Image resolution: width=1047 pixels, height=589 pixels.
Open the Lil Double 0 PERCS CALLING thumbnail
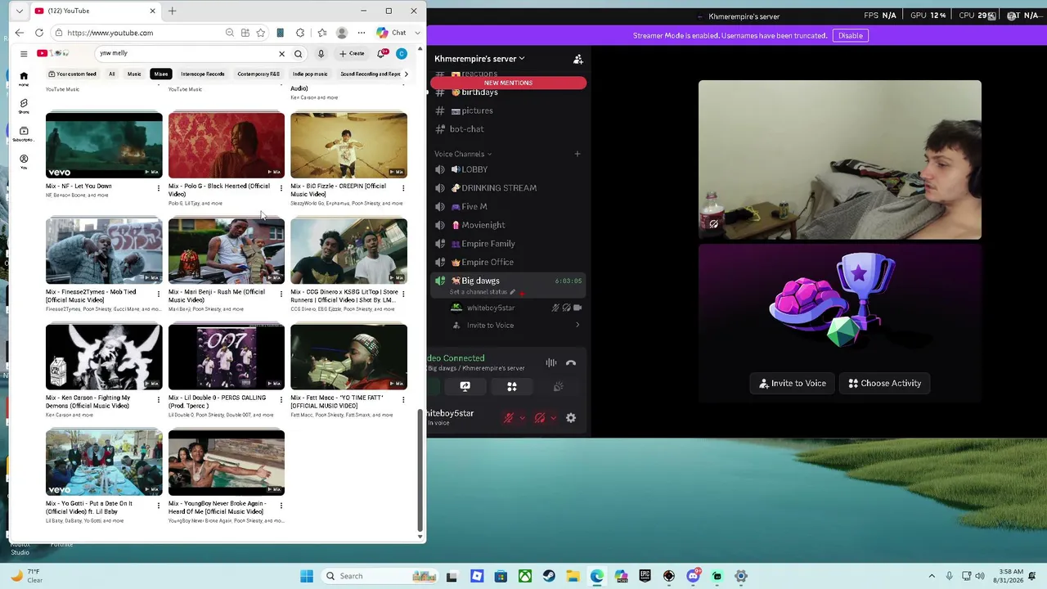[227, 357]
